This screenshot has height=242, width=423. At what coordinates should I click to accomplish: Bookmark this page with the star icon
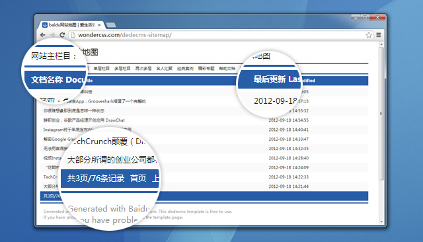[369, 35]
